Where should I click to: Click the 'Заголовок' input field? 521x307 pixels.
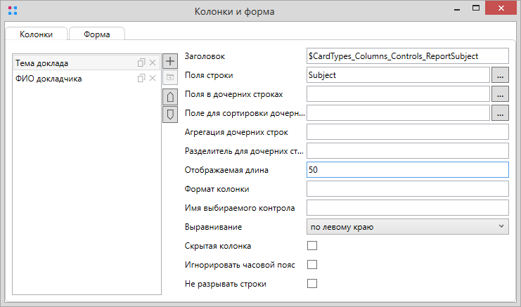407,56
